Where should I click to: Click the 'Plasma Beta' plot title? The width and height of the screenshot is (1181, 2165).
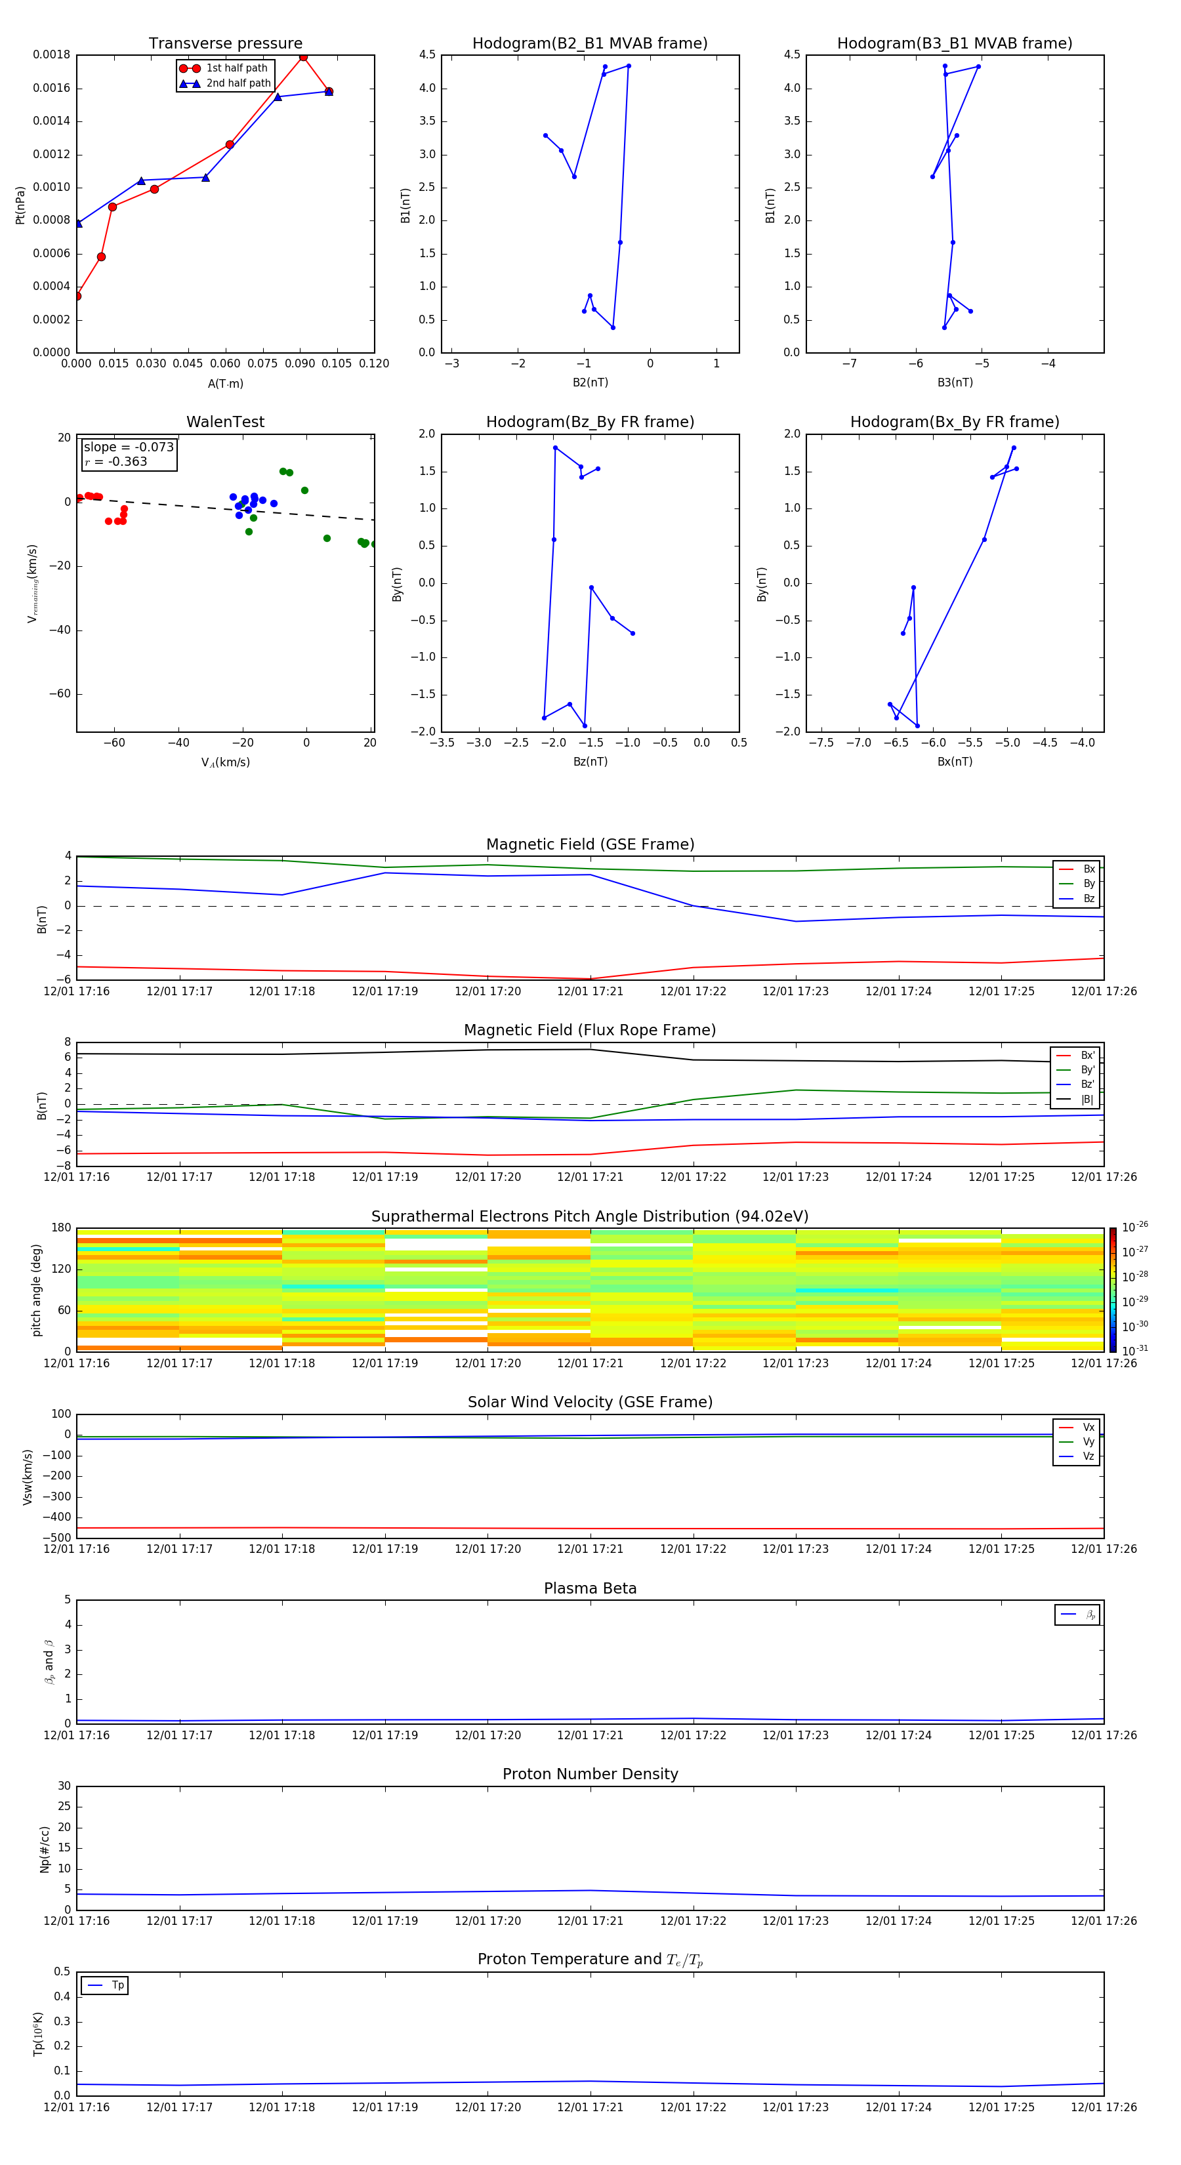590,1588
